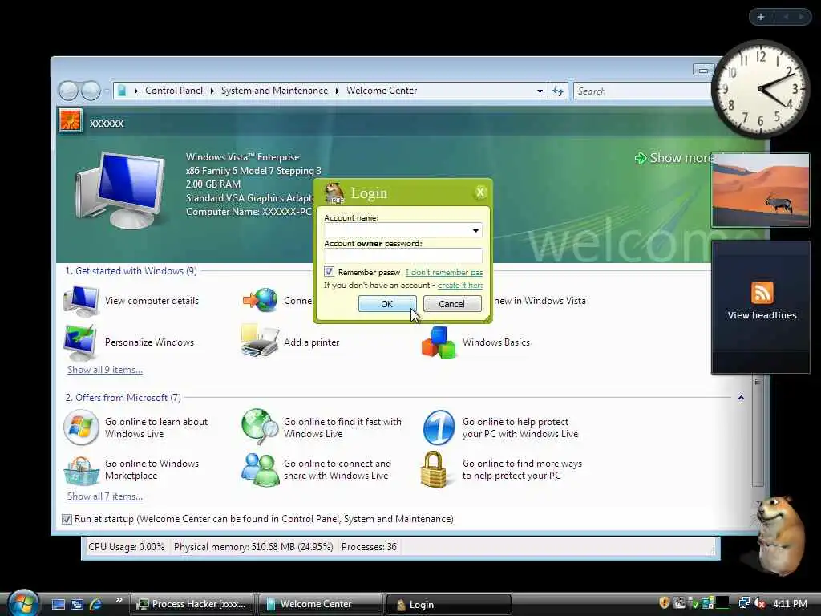
Task: Open the address bar history dropdown
Action: tap(540, 91)
